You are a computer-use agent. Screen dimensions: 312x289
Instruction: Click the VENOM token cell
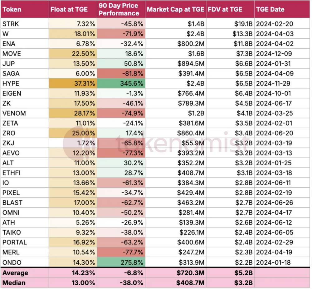[x=14, y=113]
